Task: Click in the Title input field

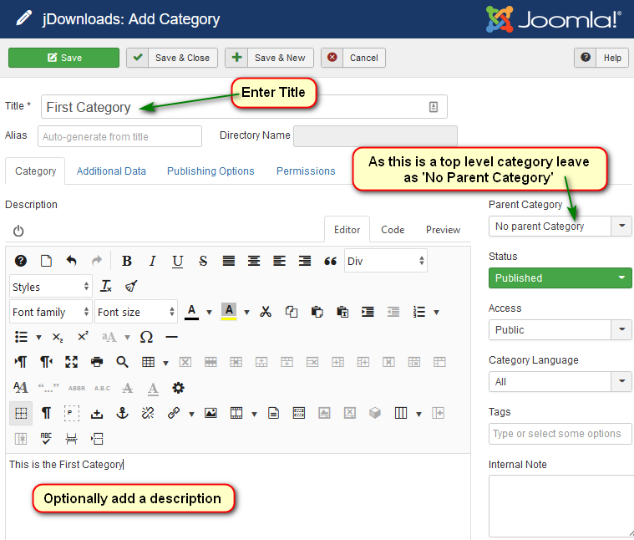Action: pos(244,107)
